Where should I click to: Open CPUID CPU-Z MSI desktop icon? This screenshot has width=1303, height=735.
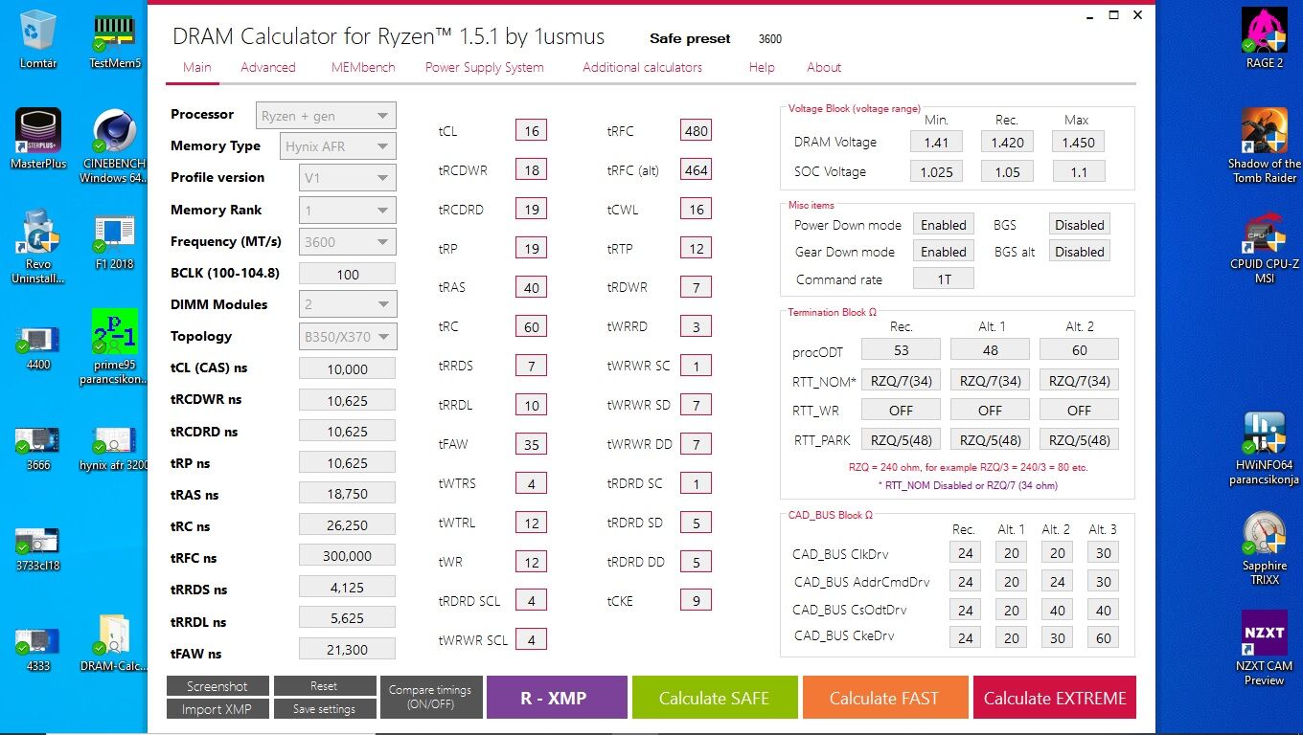click(1264, 246)
